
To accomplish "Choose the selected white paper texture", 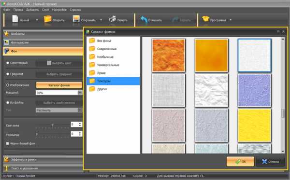I will click(255, 55).
